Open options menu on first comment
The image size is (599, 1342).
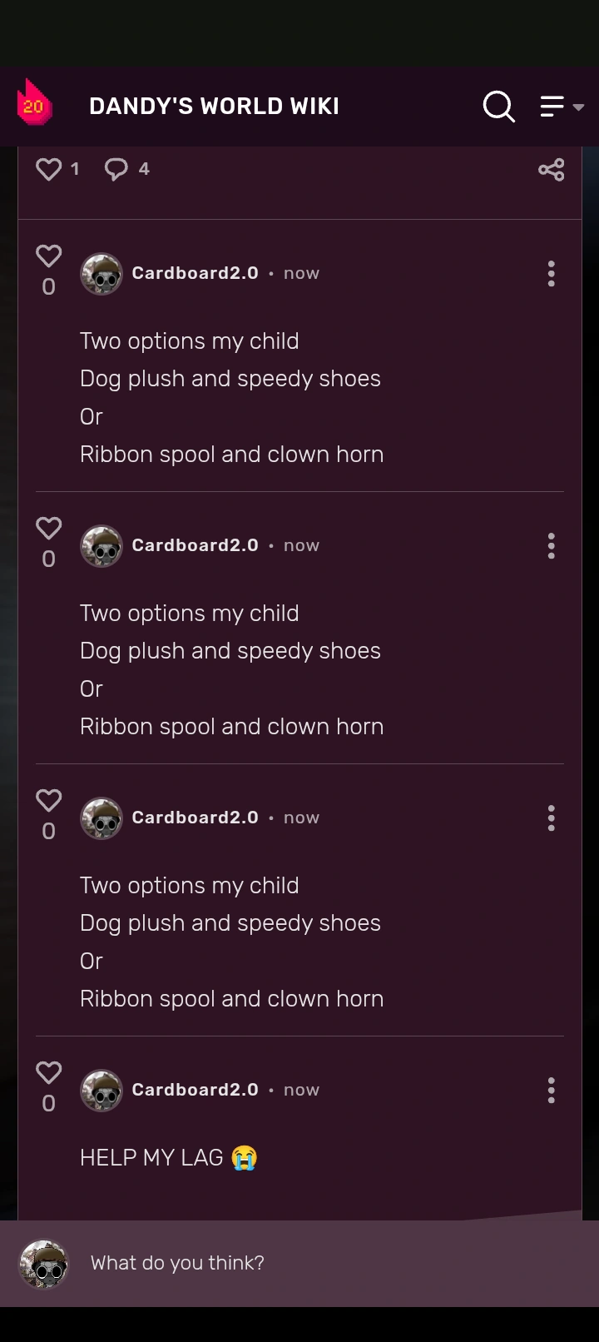[551, 274]
